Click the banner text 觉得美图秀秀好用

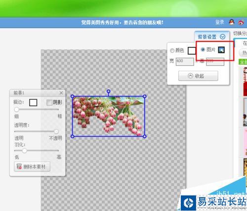click(x=100, y=22)
